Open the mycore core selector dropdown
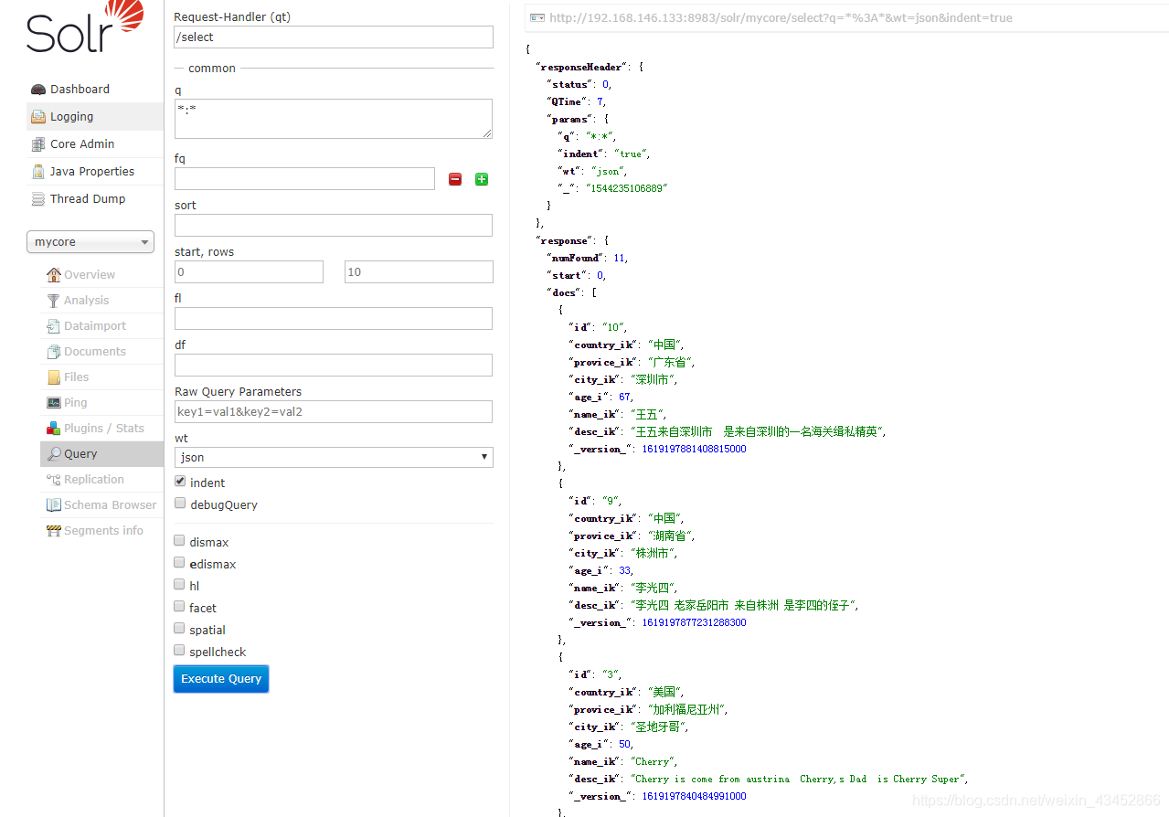This screenshot has height=817, width=1169. coord(90,242)
